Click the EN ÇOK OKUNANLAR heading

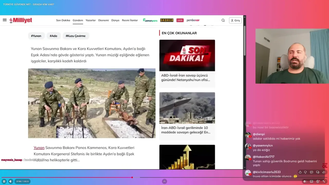pyautogui.click(x=179, y=33)
